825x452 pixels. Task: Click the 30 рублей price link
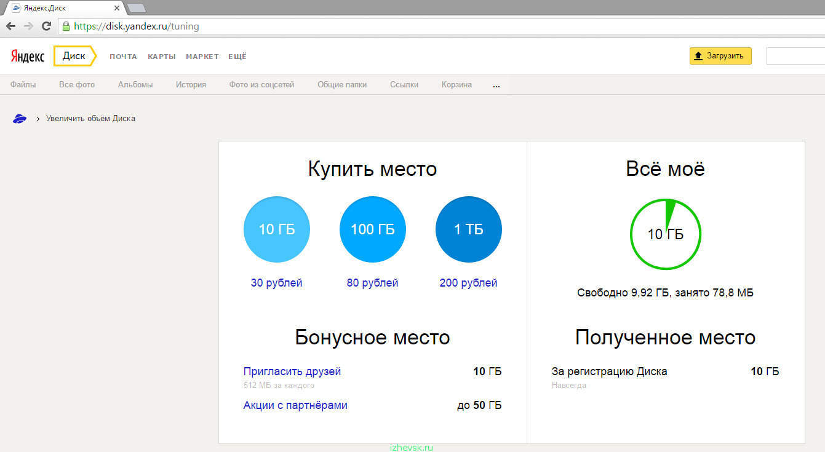pyautogui.click(x=277, y=283)
